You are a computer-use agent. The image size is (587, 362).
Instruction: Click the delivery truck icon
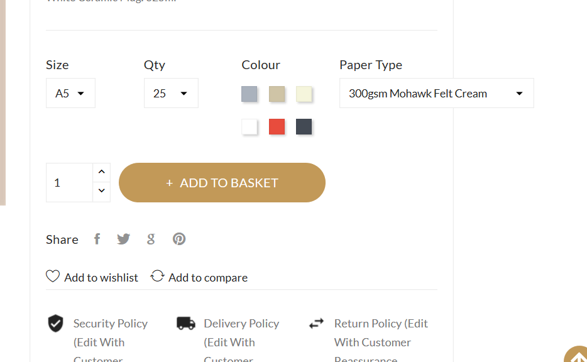[186, 324]
